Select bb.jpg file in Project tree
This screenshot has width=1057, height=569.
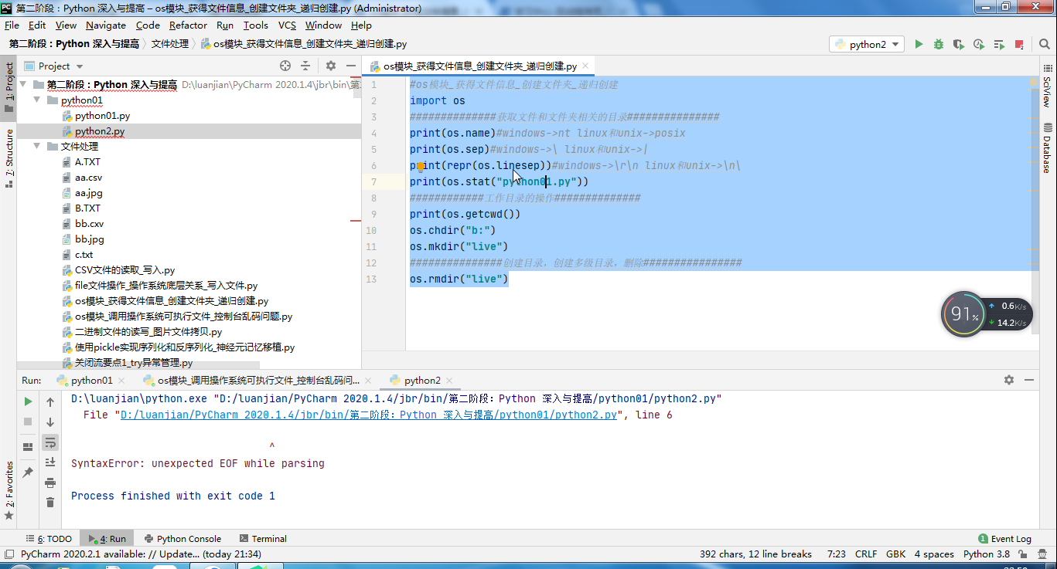point(89,239)
